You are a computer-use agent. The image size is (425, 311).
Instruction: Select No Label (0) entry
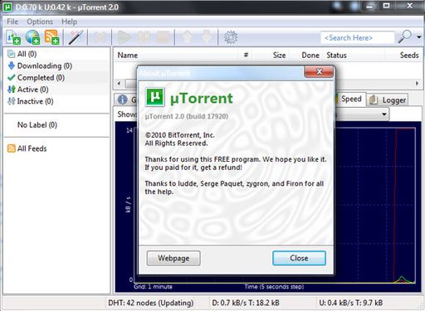(37, 125)
